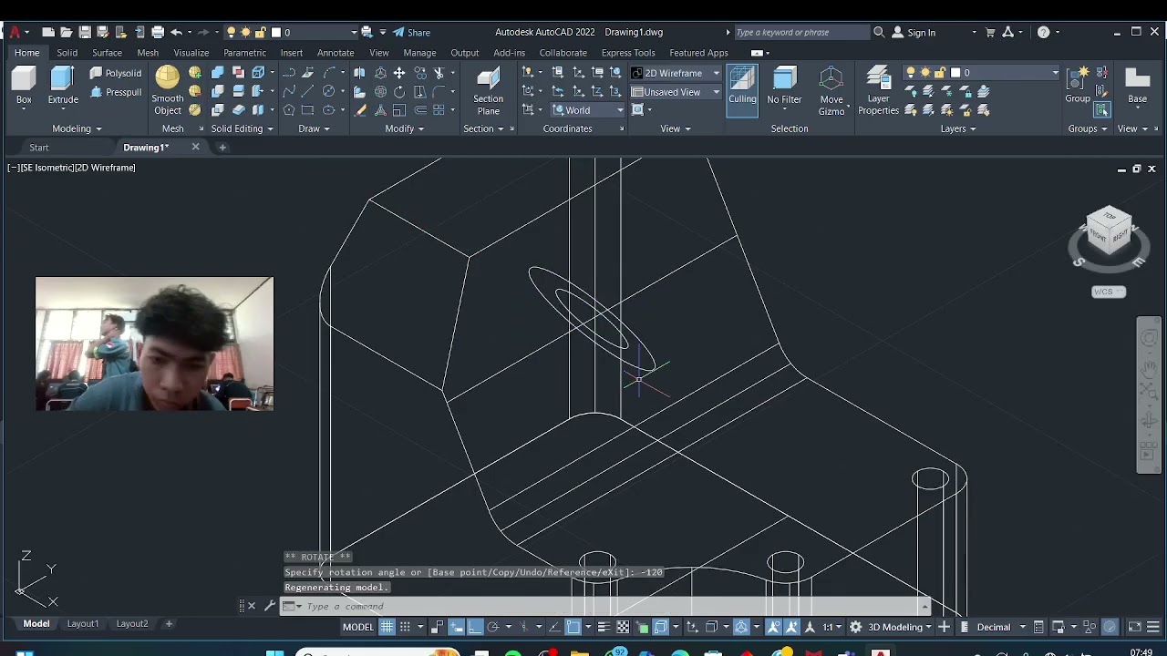Image resolution: width=1167 pixels, height=656 pixels.
Task: Toggle MODEL space button in status bar
Action: [357, 627]
